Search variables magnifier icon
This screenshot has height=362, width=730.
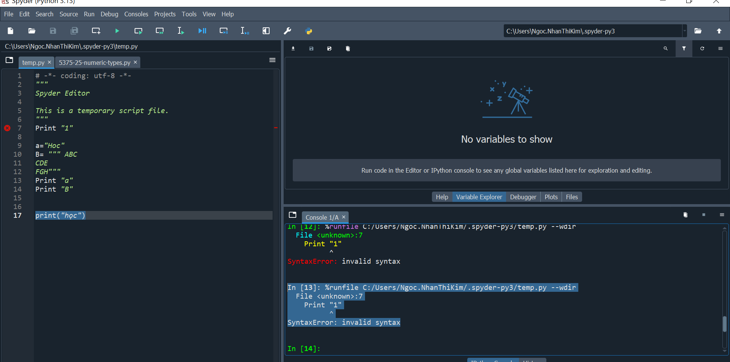(665, 49)
